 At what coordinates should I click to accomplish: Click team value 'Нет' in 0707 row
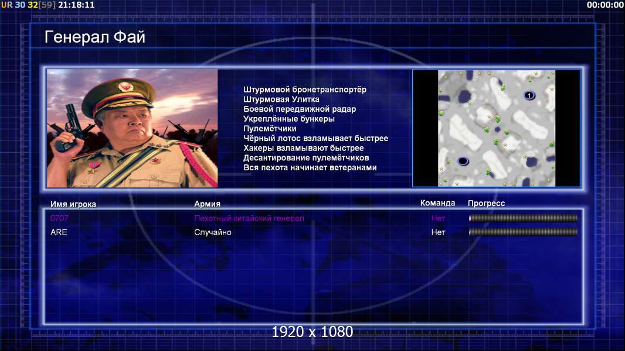(438, 218)
